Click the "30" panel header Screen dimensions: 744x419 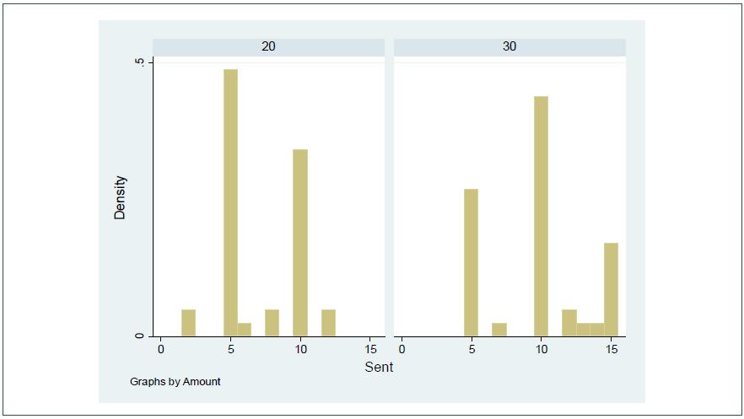tap(509, 46)
